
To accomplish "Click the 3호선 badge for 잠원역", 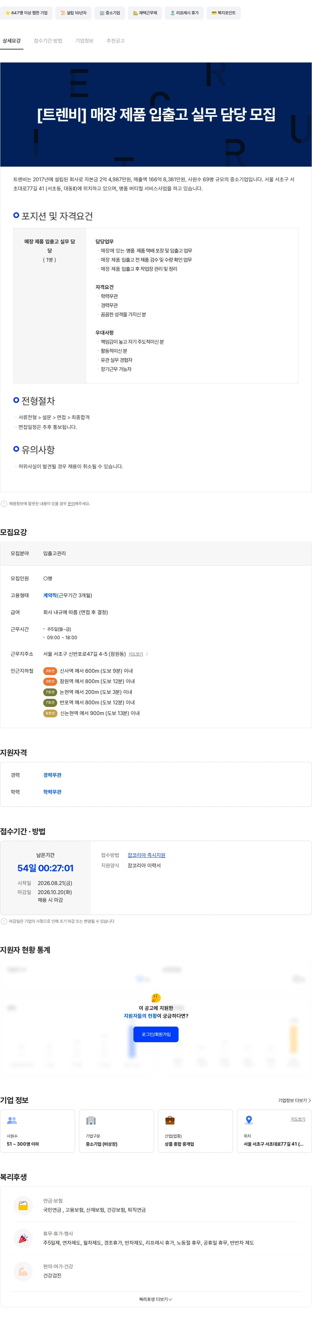I will click(50, 681).
